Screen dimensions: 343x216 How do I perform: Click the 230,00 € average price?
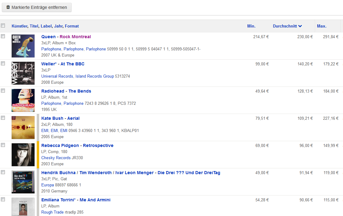tap(305, 37)
